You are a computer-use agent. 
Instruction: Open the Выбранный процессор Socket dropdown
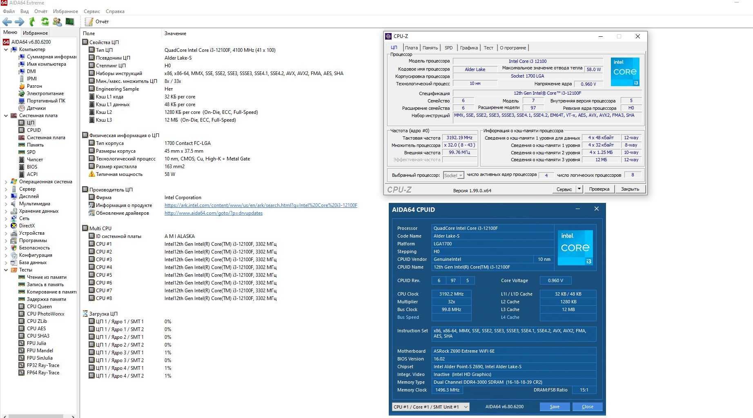pyautogui.click(x=453, y=175)
